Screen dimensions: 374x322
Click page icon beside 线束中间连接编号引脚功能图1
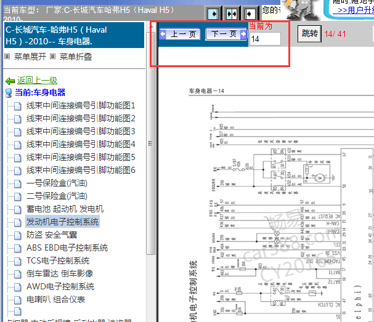point(17,107)
